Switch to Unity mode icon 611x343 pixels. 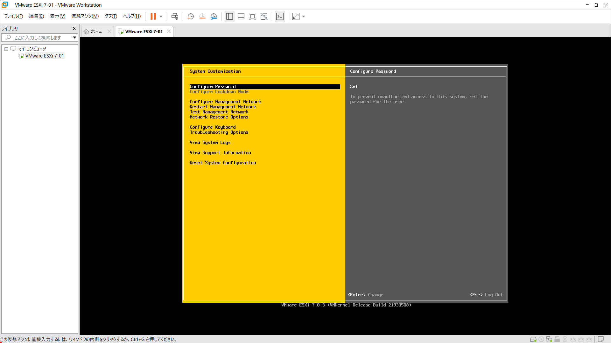pos(264,16)
